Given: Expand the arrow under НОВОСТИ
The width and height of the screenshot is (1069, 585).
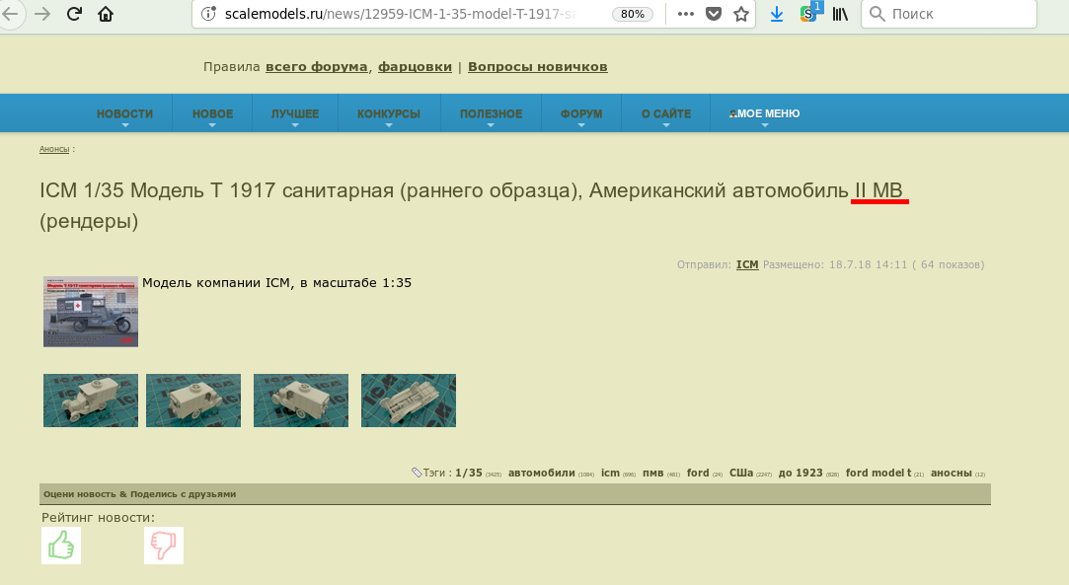Looking at the screenshot, I should click(x=124, y=125).
